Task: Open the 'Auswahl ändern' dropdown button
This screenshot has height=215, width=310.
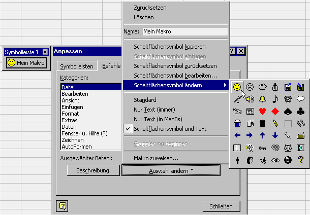Action: pyautogui.click(x=170, y=170)
